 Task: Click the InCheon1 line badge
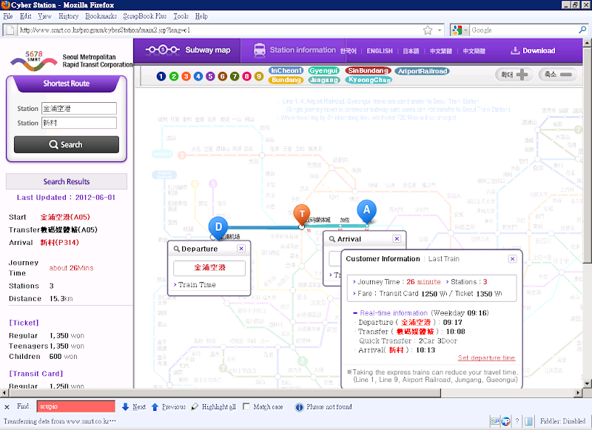(286, 70)
